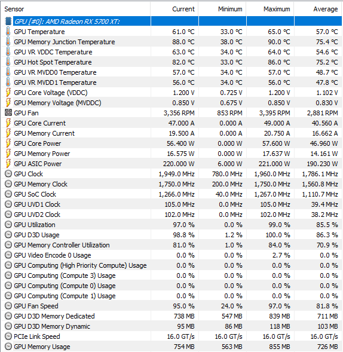Click lightning icon beside GPU Memory Current
Image resolution: width=343 pixels, height=352 pixels.
tap(8, 133)
